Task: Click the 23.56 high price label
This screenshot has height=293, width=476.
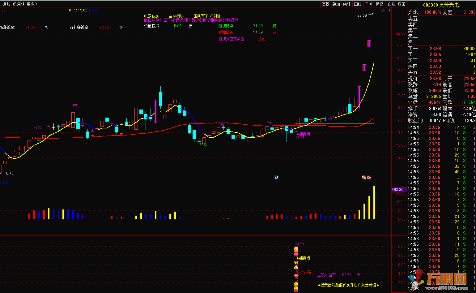Action: tap(362, 15)
